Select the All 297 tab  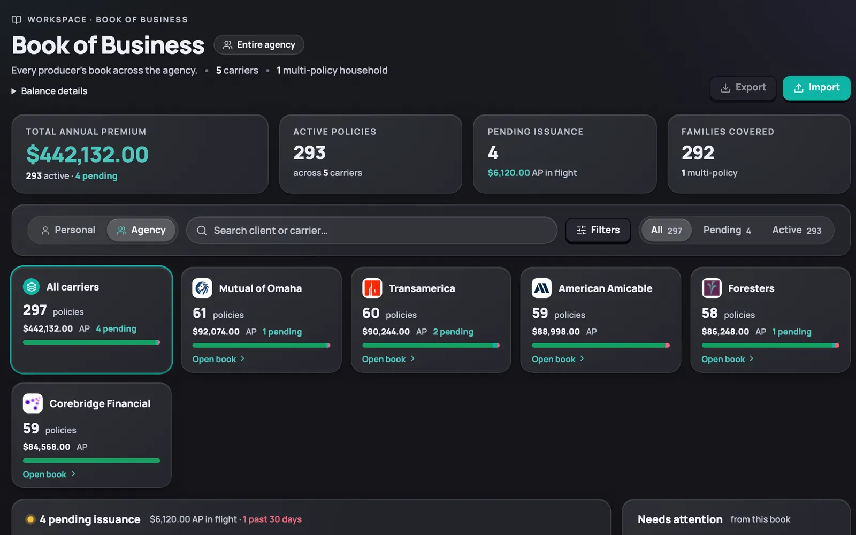click(667, 230)
